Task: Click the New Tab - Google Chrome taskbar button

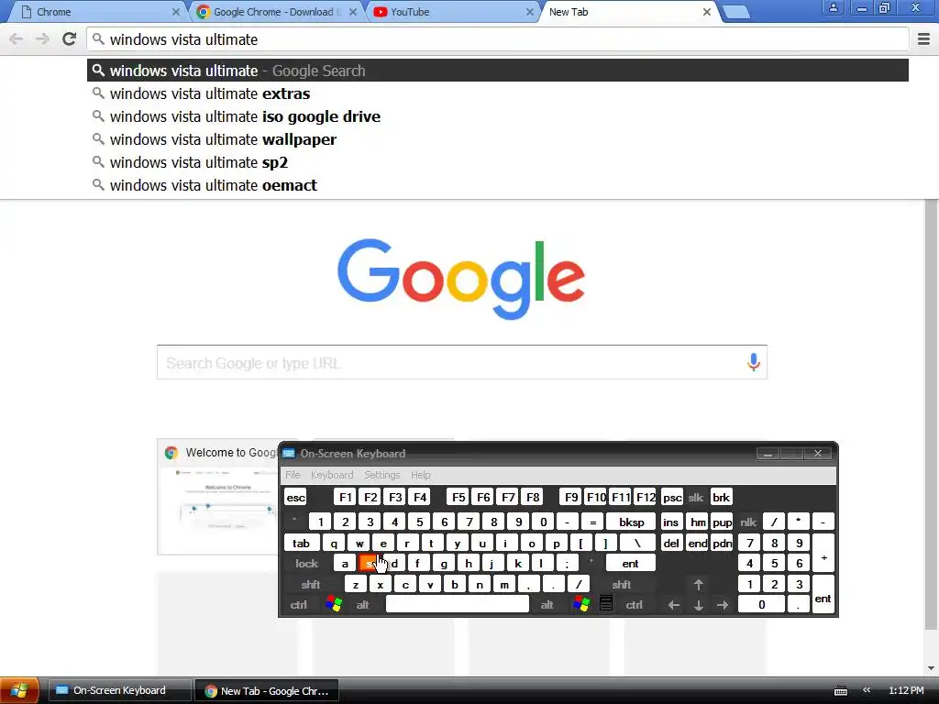Action: [267, 690]
